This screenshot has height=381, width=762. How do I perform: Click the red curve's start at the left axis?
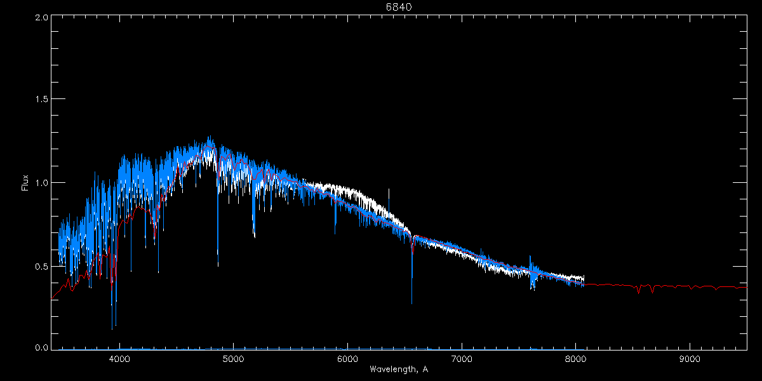pyautogui.click(x=53, y=298)
